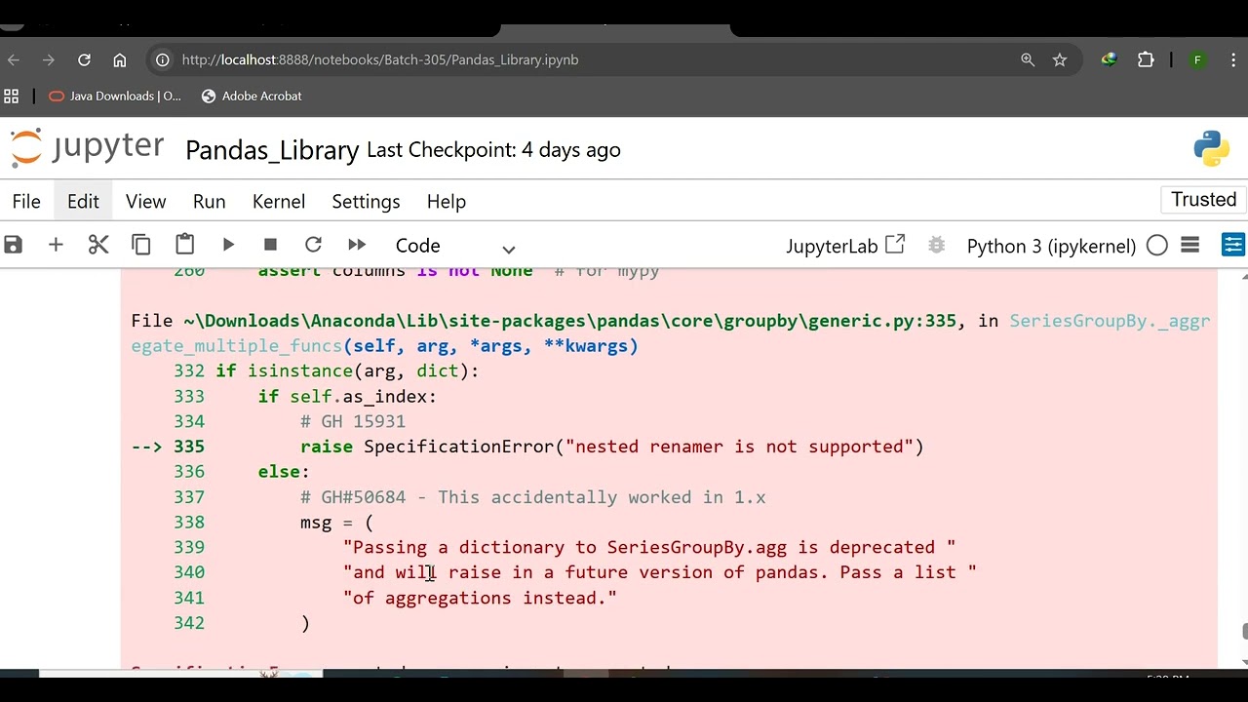Click the debugger bug icon

point(936,245)
